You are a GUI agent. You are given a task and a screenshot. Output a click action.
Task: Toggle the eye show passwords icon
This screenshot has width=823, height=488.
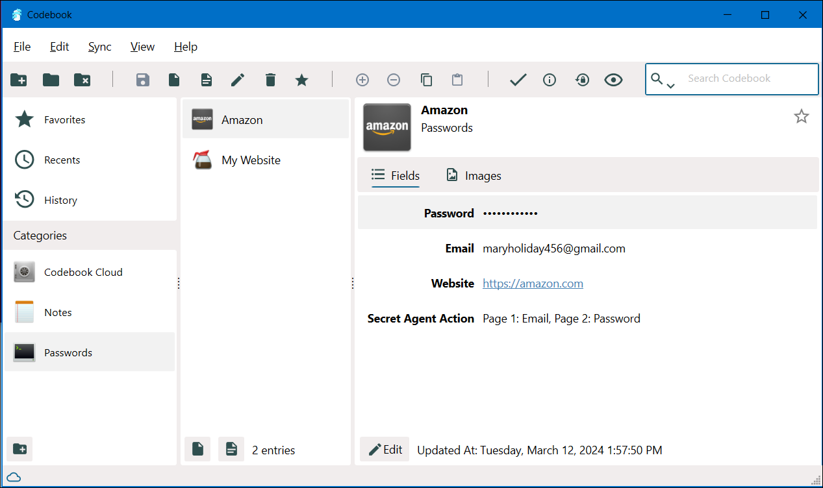pyautogui.click(x=613, y=80)
